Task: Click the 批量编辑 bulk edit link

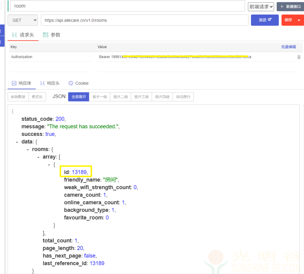Action: click(288, 47)
